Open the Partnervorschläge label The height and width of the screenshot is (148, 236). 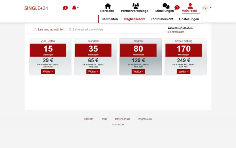135,11
